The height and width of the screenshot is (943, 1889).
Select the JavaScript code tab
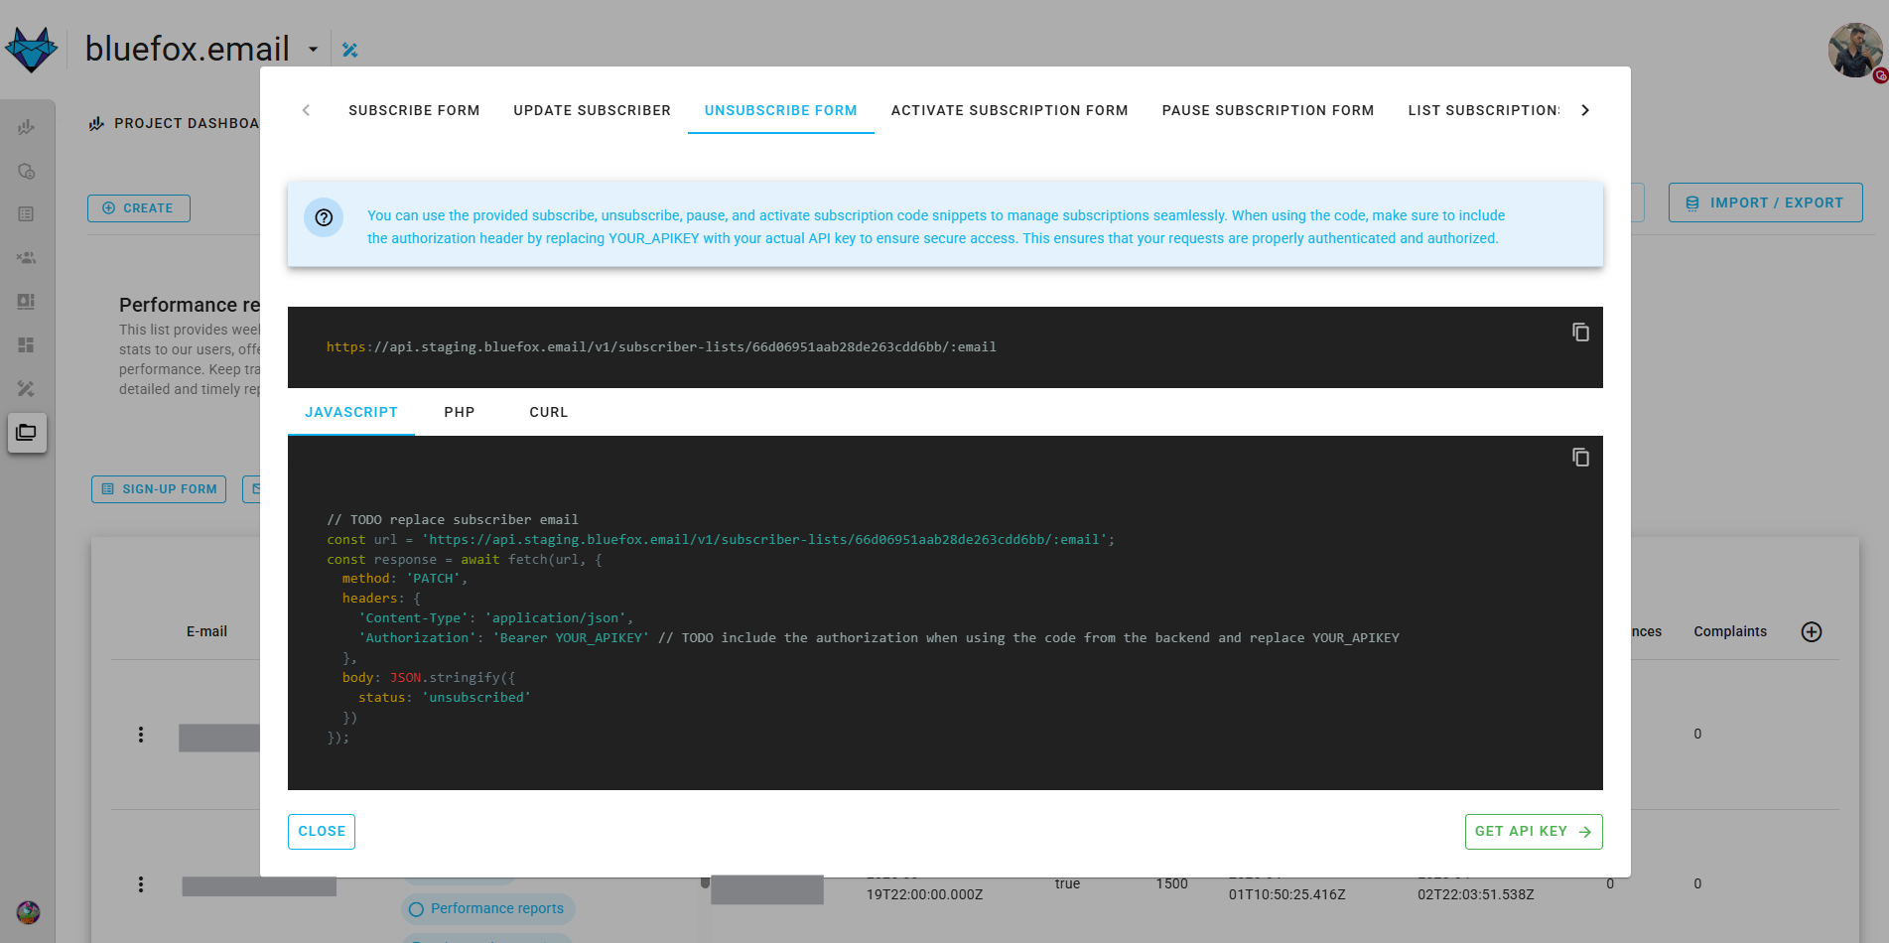[x=351, y=412]
